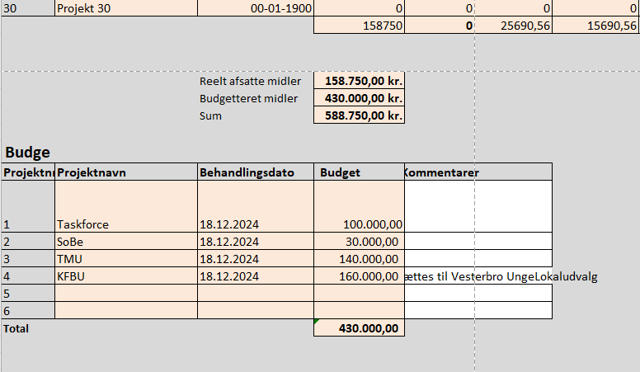Click the 'SoBe' project name cell
This screenshot has width=640, height=372.
(126, 242)
